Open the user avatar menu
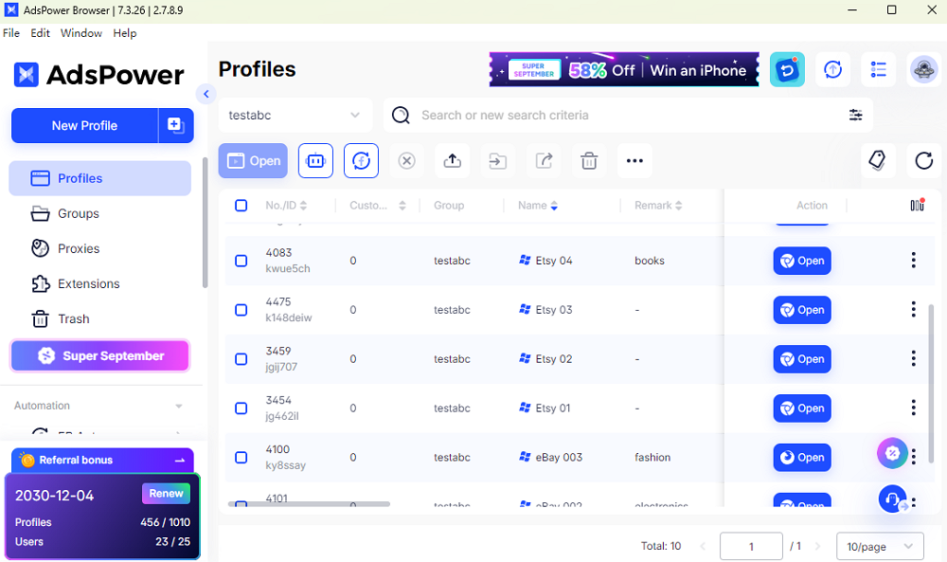The image size is (947, 562). 923,69
